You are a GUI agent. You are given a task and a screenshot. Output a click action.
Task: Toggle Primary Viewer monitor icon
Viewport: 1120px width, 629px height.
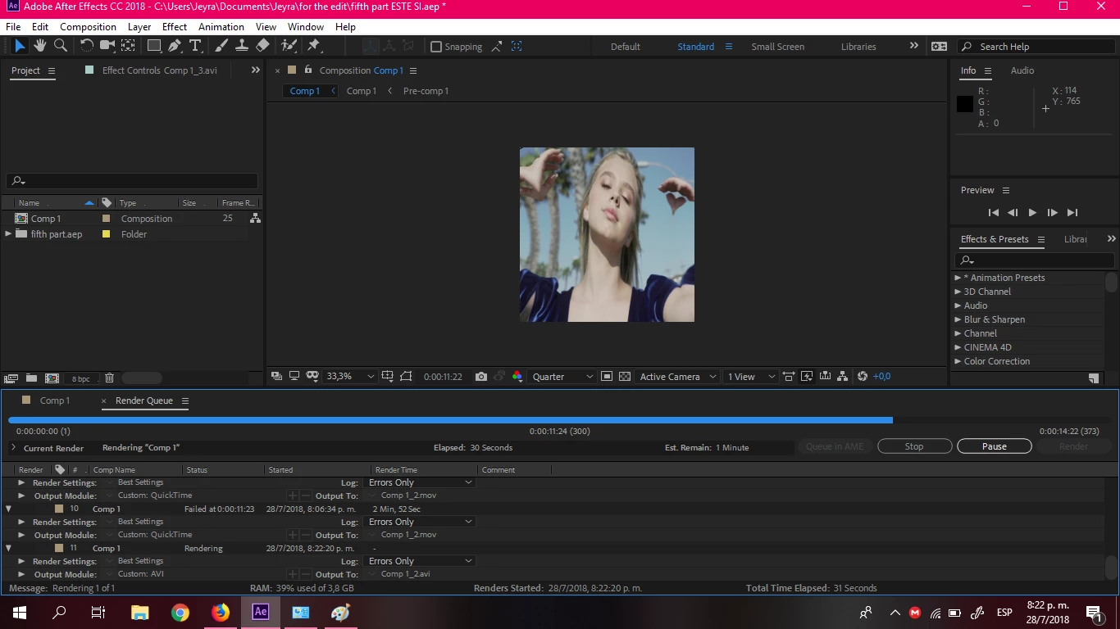click(294, 377)
